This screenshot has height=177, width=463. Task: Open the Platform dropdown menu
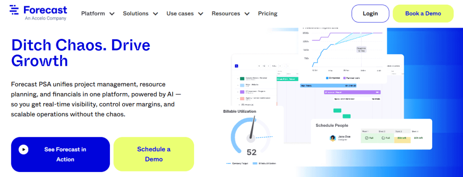(x=98, y=13)
